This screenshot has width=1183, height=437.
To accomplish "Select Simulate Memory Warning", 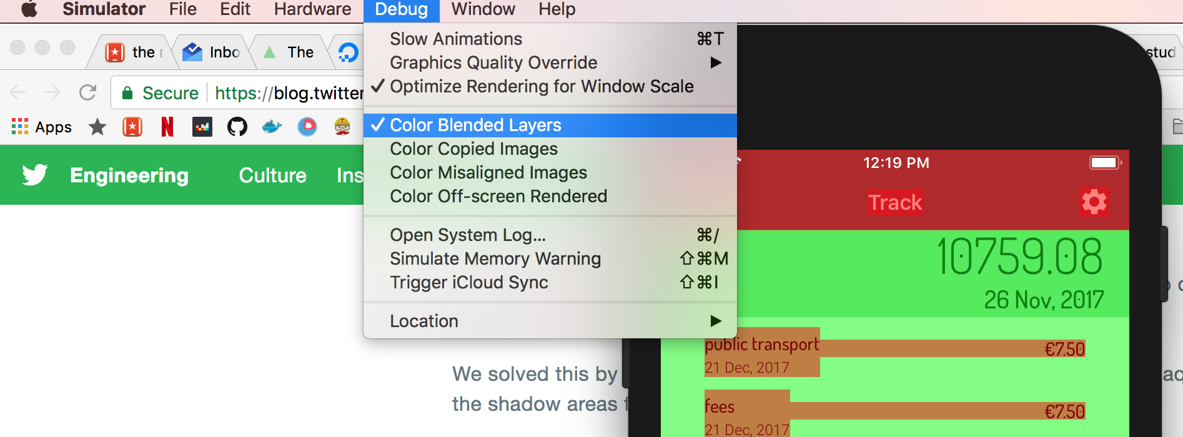I will [x=495, y=259].
